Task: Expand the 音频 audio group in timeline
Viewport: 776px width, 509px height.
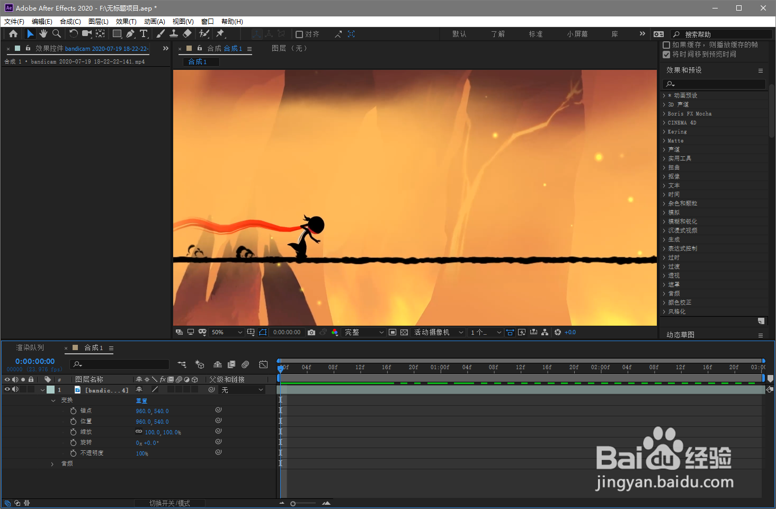Action: pos(52,464)
